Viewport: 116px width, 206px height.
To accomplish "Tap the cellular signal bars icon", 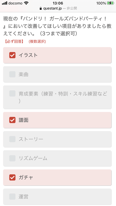I will (5, 3).
